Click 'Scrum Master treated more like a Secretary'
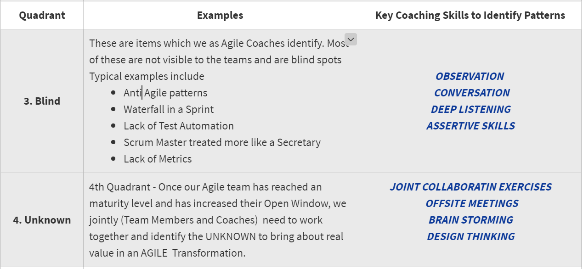This screenshot has height=269, width=583. point(222,142)
